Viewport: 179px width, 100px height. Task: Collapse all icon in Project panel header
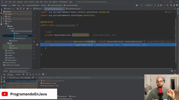coord(24,9)
